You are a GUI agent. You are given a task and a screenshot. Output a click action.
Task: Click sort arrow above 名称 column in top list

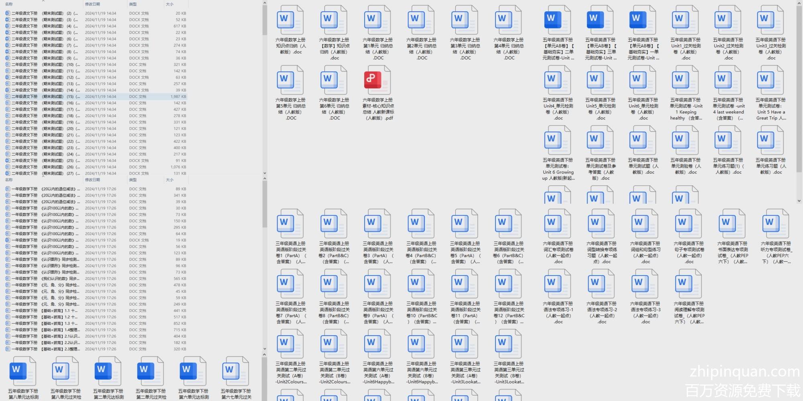[43, 1]
